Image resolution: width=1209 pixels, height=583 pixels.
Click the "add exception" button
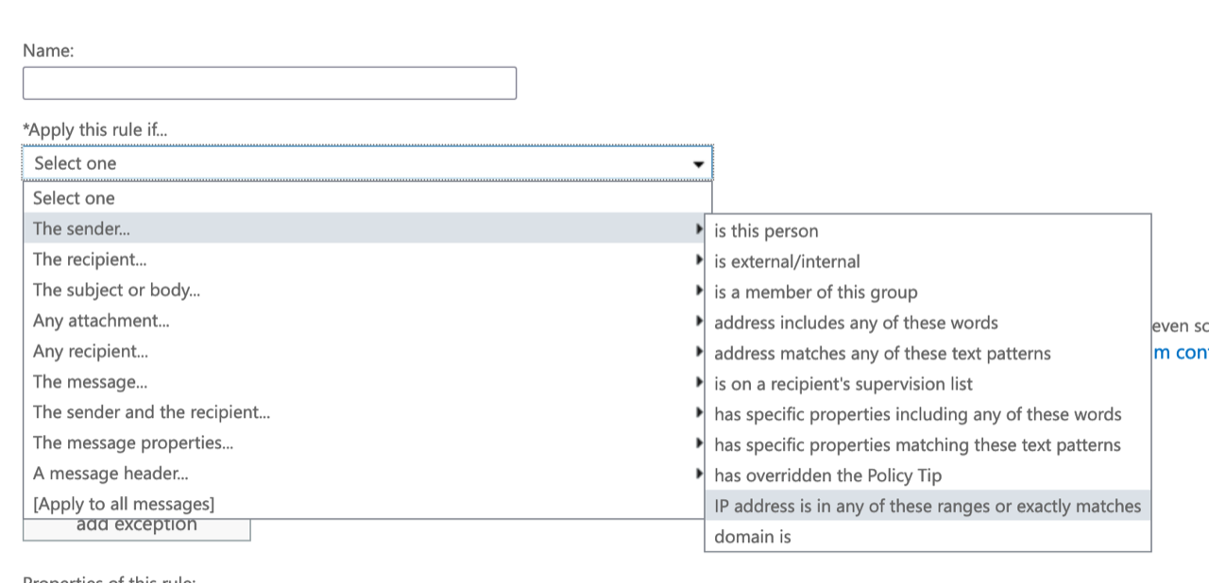coord(136,525)
